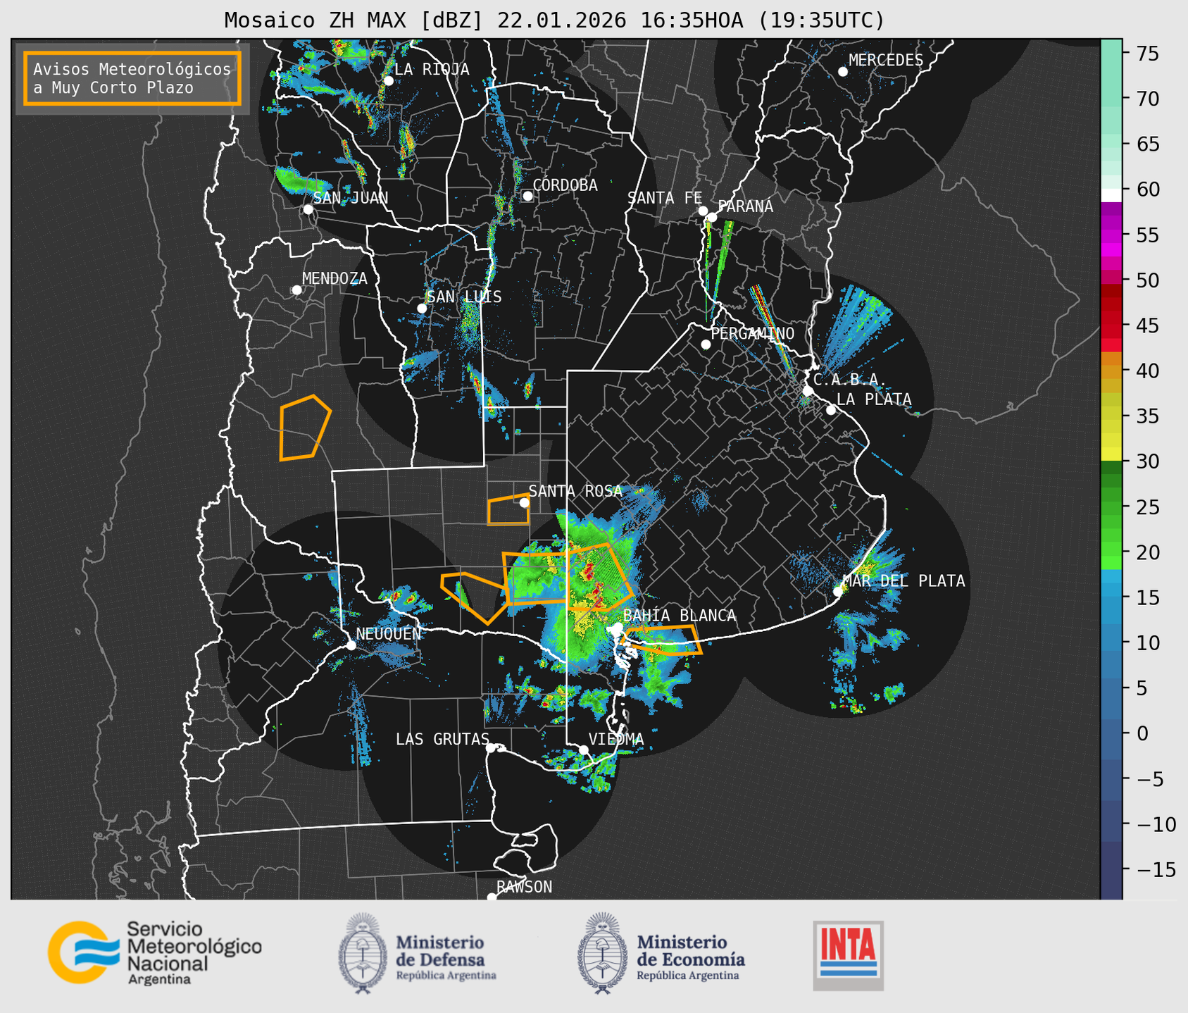Viewport: 1188px width, 1013px height.
Task: Click the orange warning polygon near Santa Rosa
Action: [x=508, y=510]
